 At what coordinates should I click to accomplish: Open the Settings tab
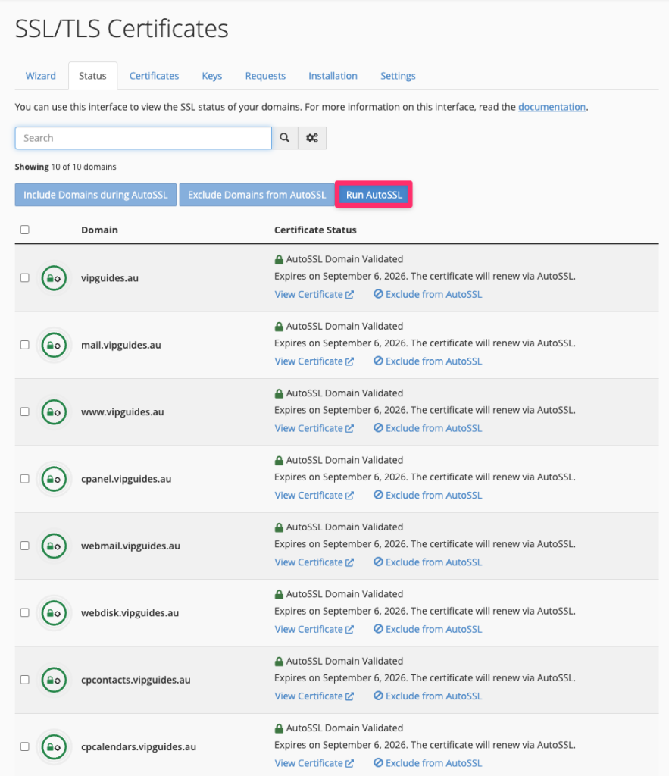(398, 76)
